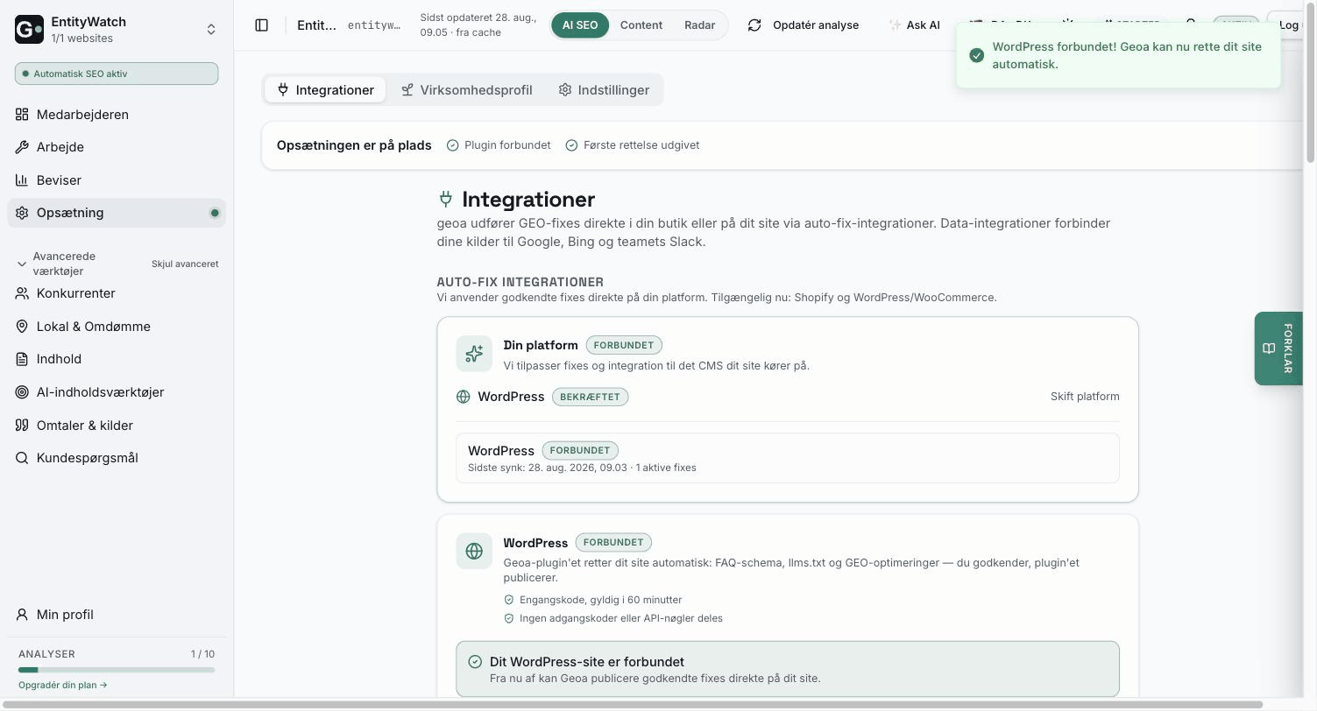Open Beviser in the sidebar
The height and width of the screenshot is (711, 1317).
pos(117,180)
